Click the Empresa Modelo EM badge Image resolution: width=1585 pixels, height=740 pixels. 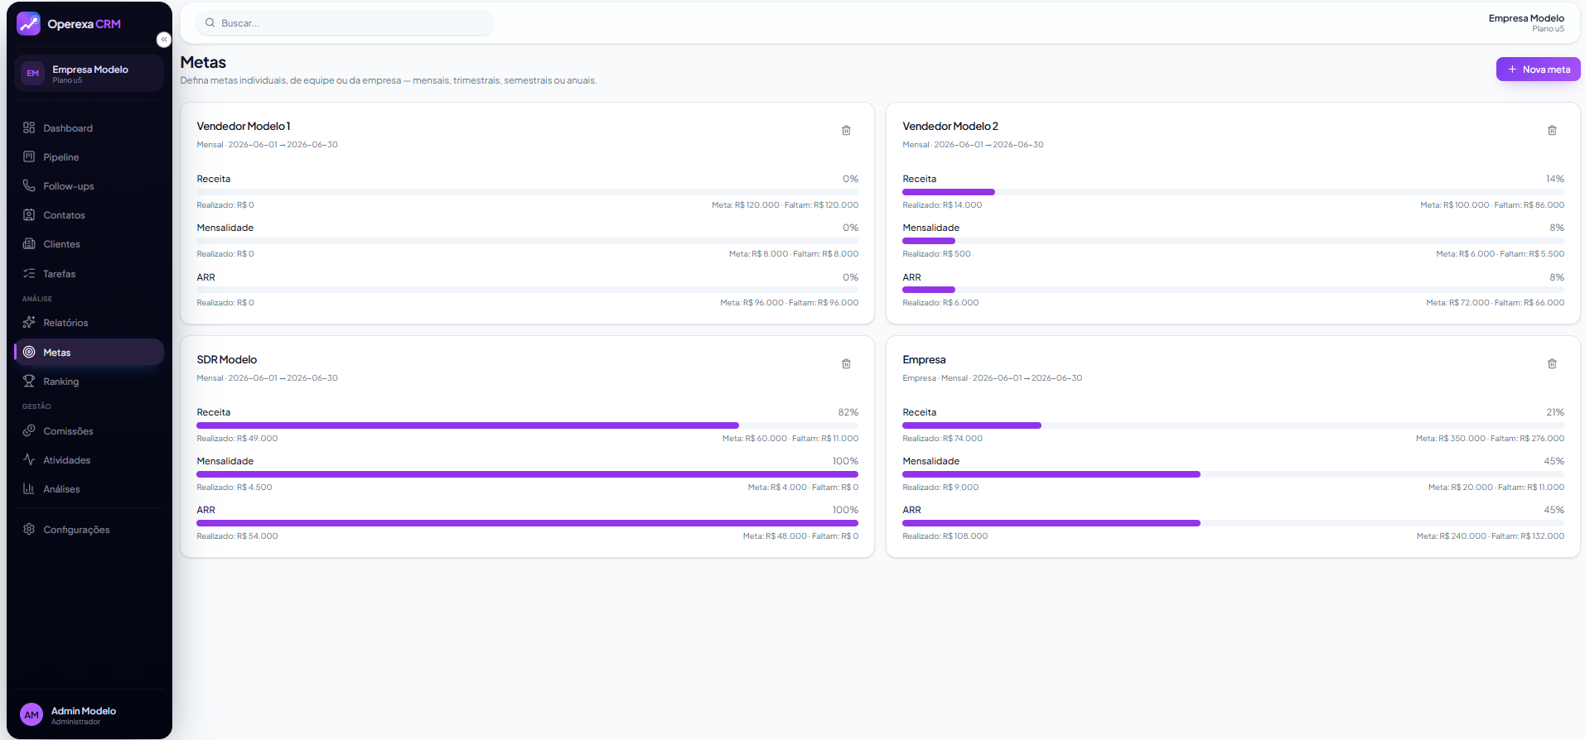[x=32, y=74]
